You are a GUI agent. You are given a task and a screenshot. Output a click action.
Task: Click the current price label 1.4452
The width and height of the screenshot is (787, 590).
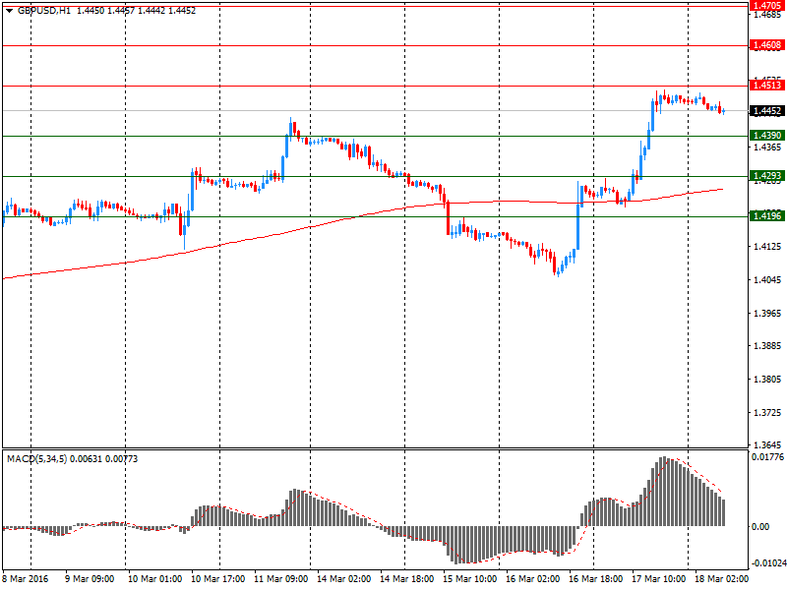click(767, 111)
